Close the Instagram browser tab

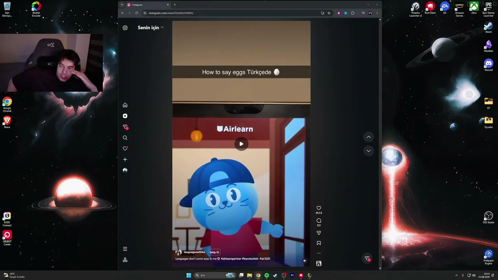[168, 5]
